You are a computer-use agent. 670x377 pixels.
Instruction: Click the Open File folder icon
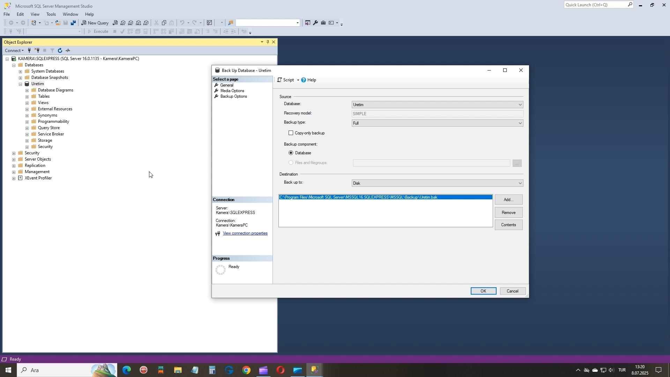click(x=58, y=23)
